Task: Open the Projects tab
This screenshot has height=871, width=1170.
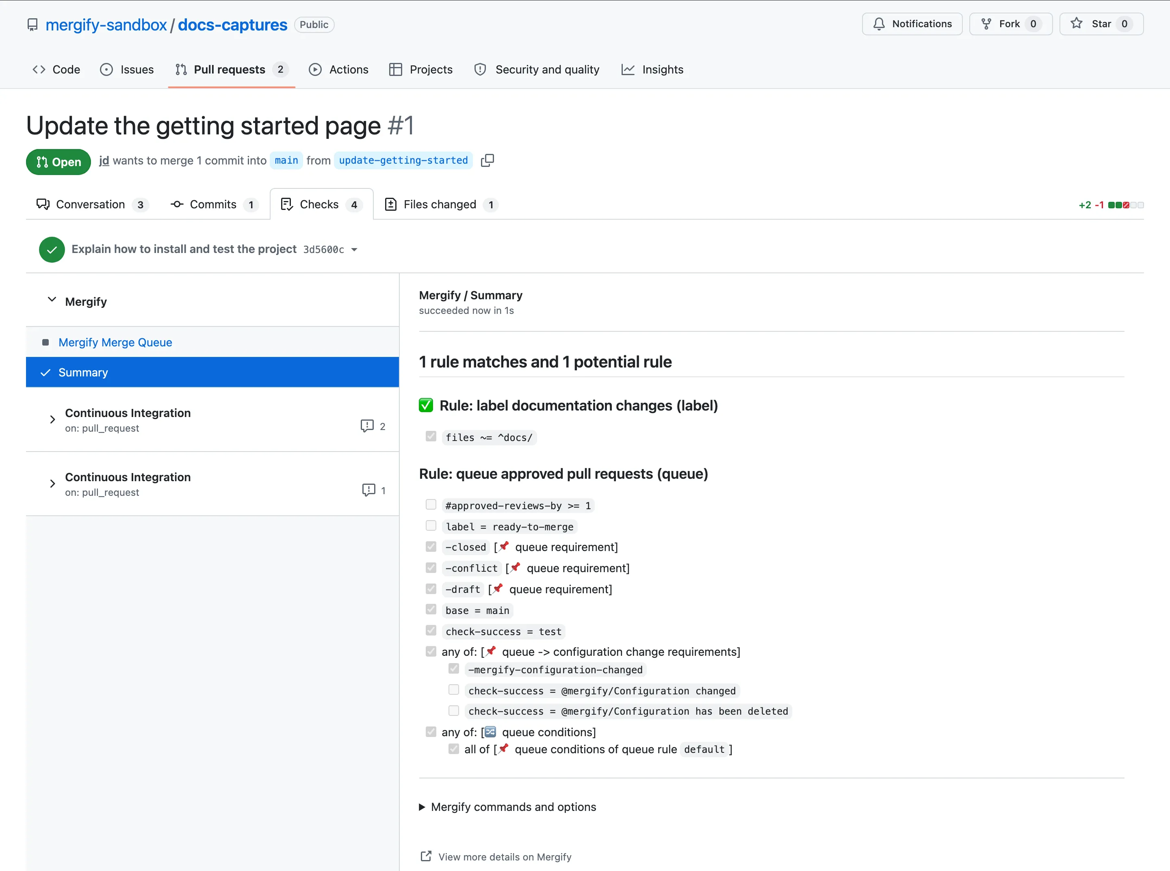Action: pos(421,69)
